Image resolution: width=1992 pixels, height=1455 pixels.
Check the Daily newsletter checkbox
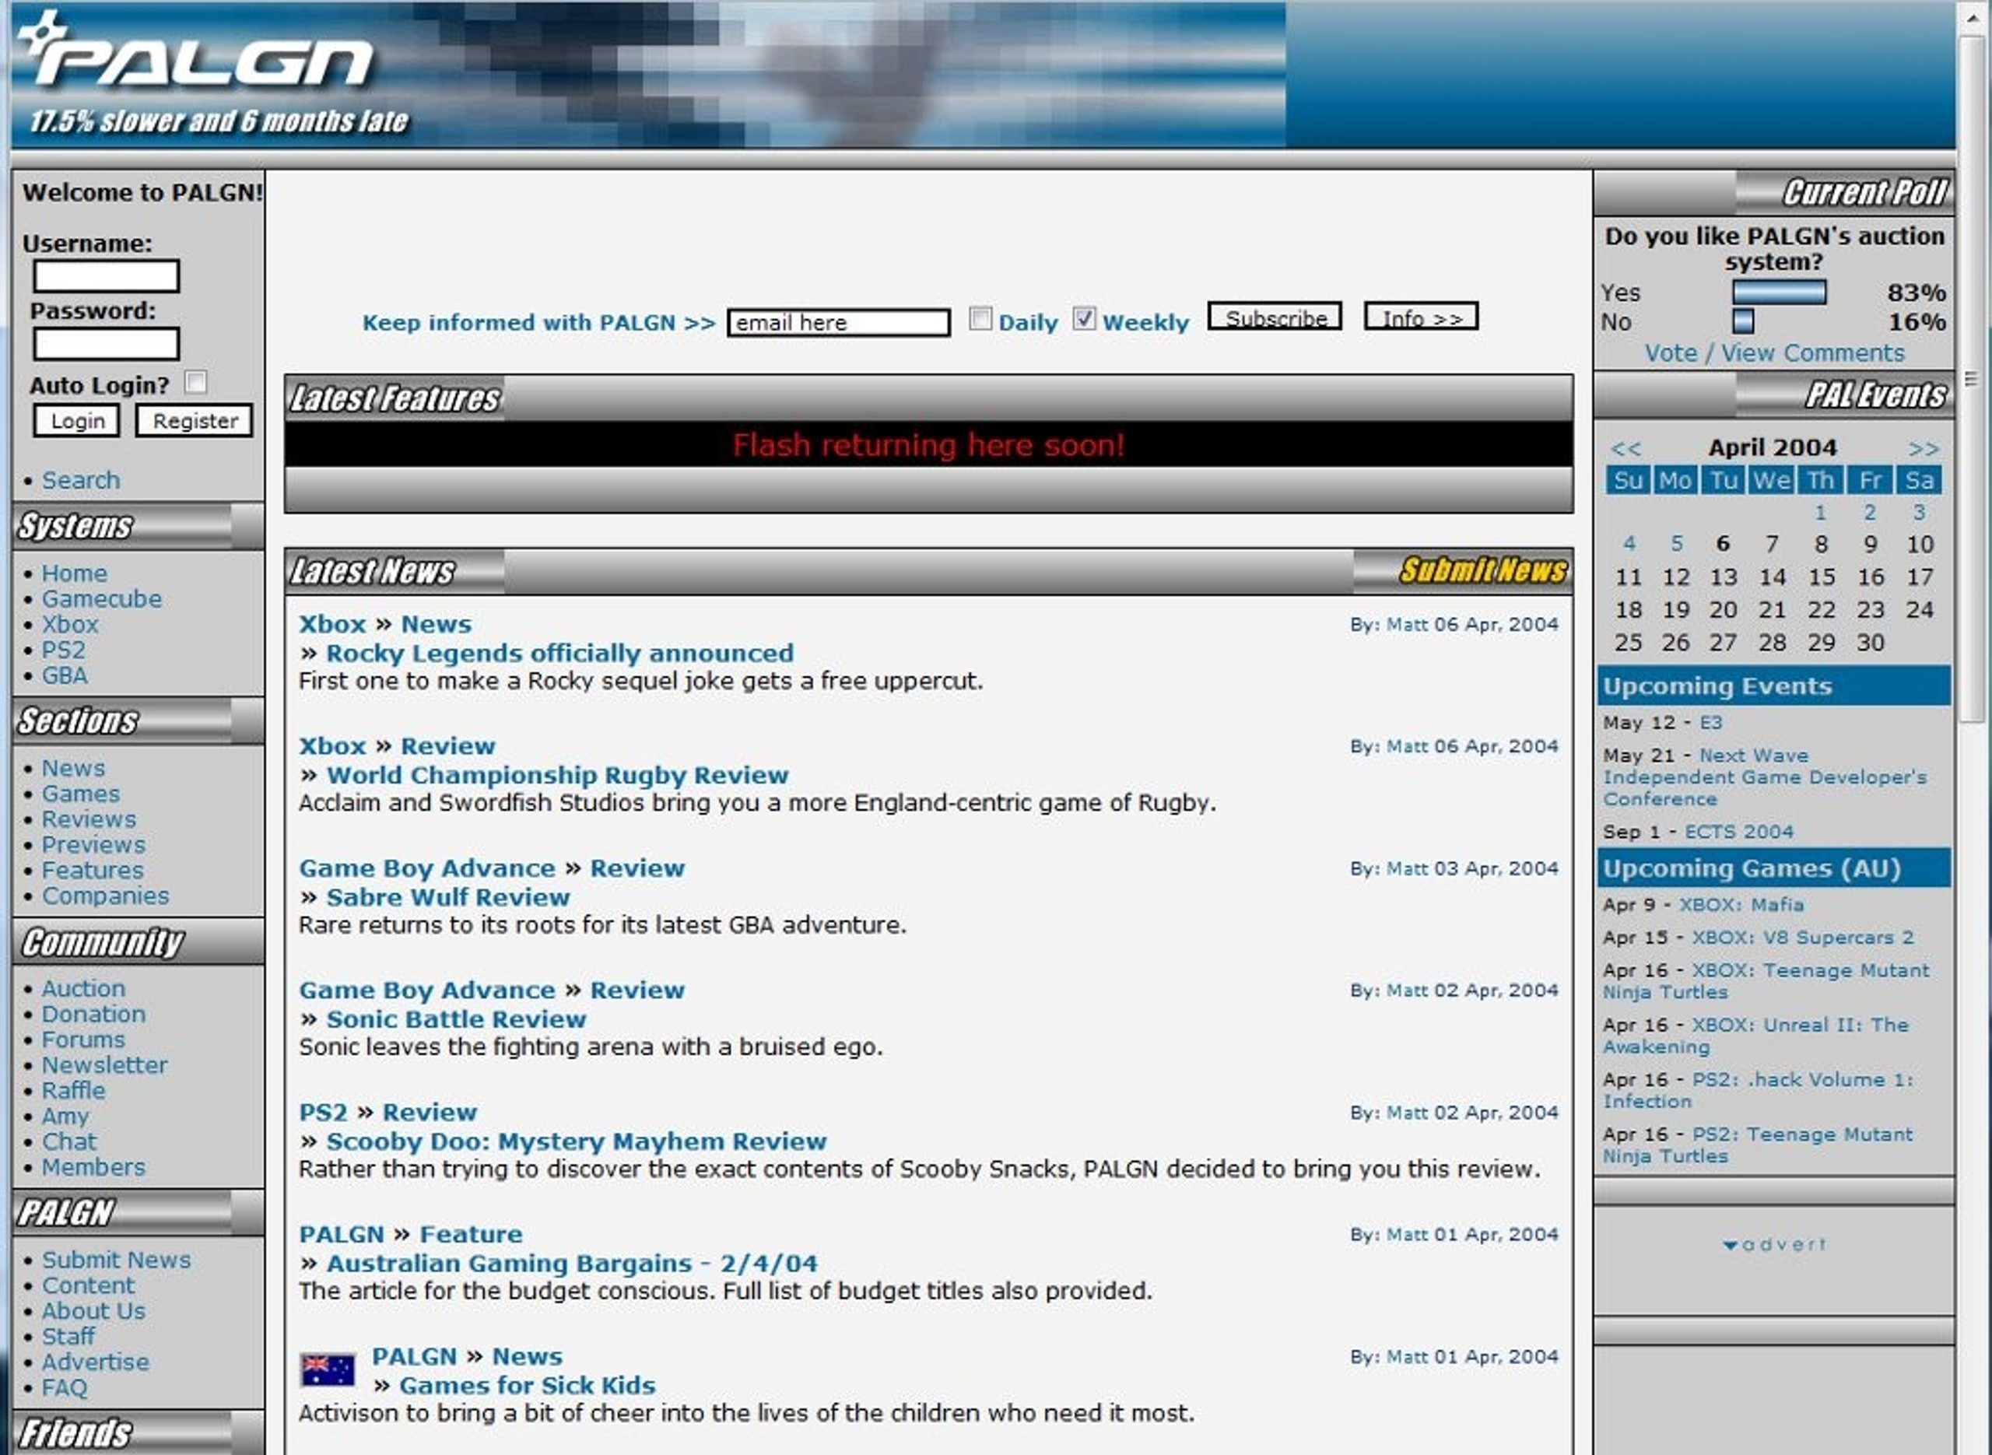point(980,319)
